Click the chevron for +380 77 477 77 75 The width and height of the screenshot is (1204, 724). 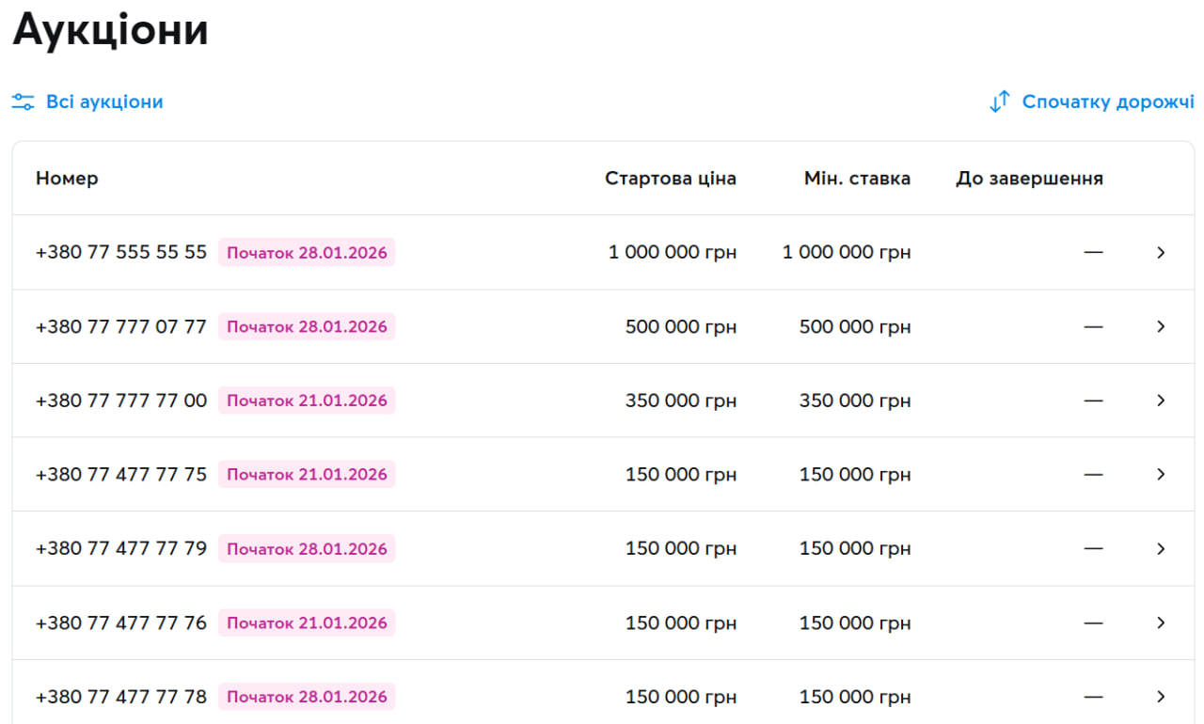click(1161, 475)
